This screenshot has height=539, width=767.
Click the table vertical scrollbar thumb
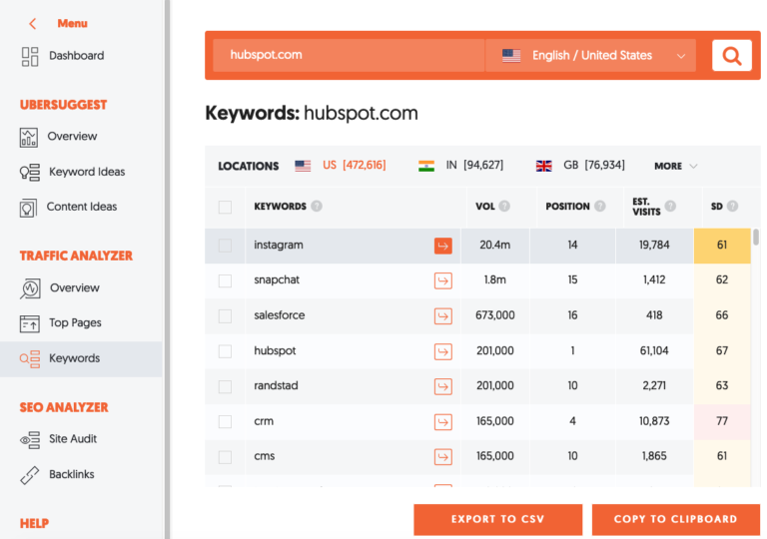[x=756, y=238]
